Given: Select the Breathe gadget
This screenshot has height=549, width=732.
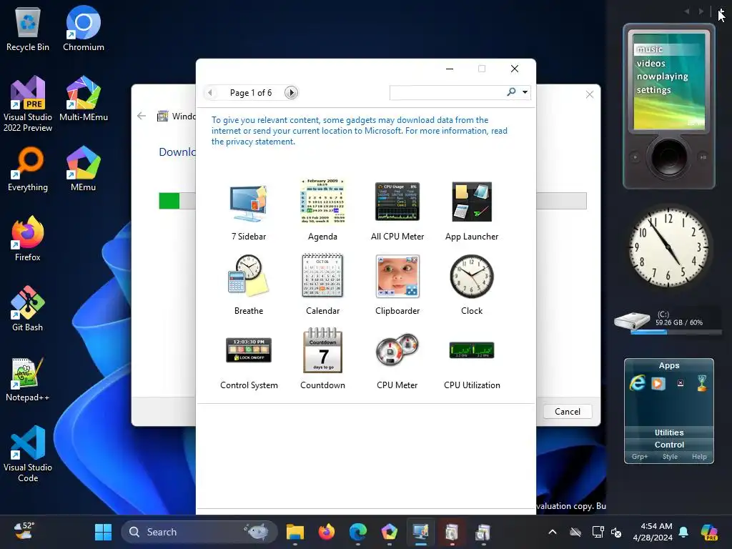Looking at the screenshot, I should [x=249, y=285].
